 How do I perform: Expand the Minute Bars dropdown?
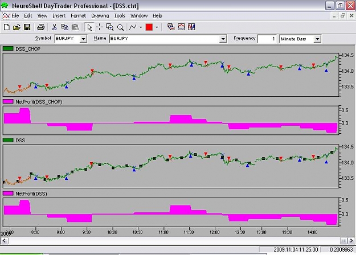pos(317,39)
